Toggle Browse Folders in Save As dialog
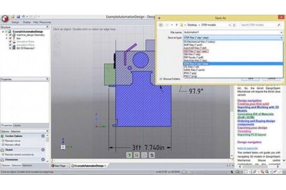286x190 pixels. click(x=170, y=79)
